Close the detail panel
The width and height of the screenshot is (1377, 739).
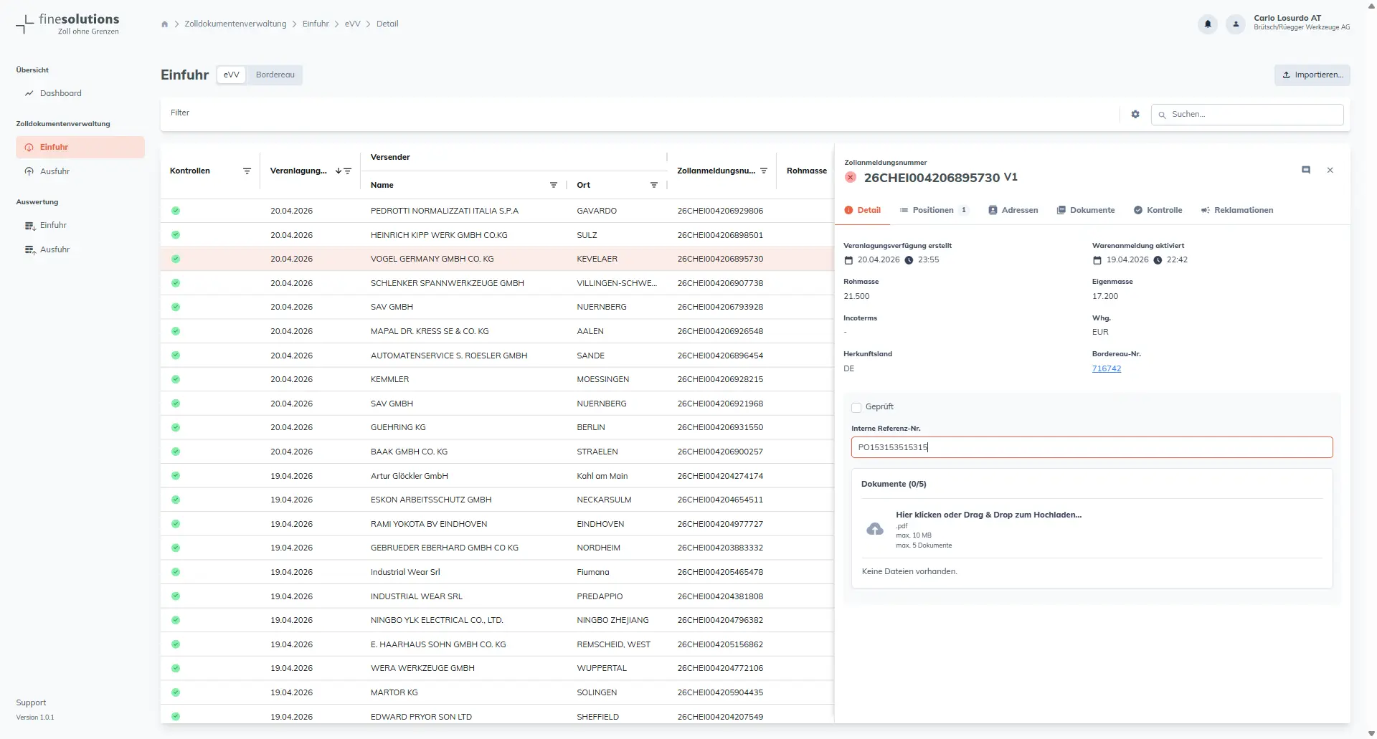click(1330, 170)
